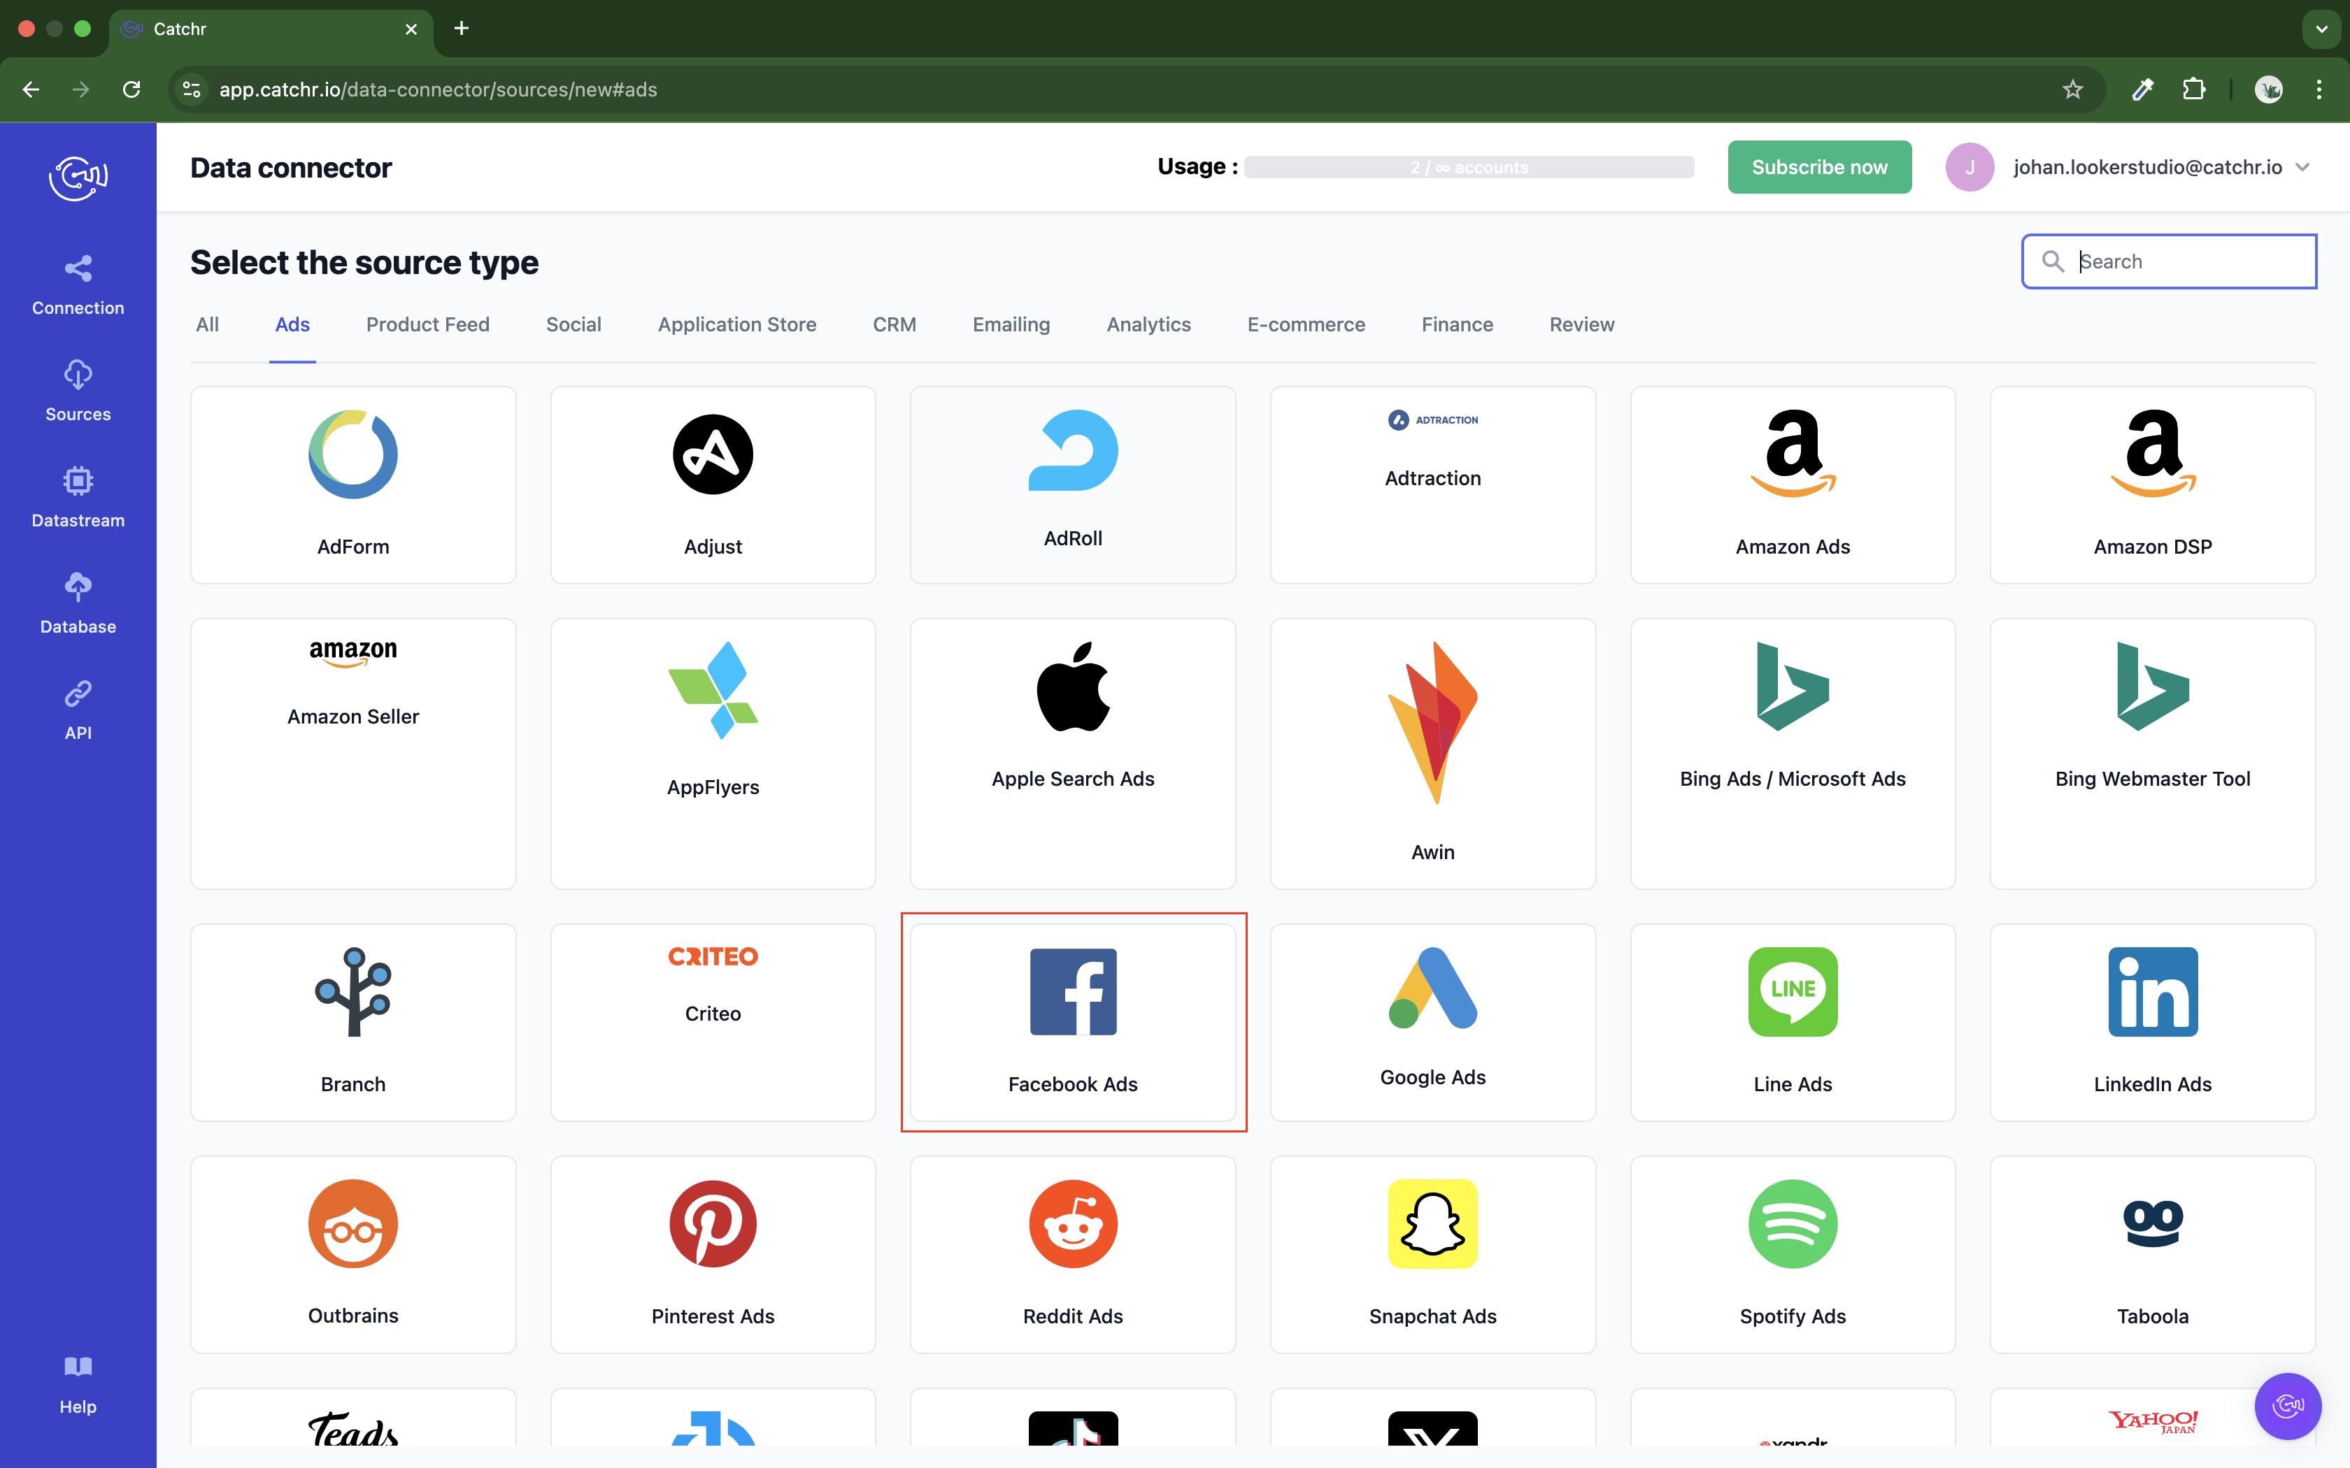Select the Adjust source card

pyautogui.click(x=713, y=484)
